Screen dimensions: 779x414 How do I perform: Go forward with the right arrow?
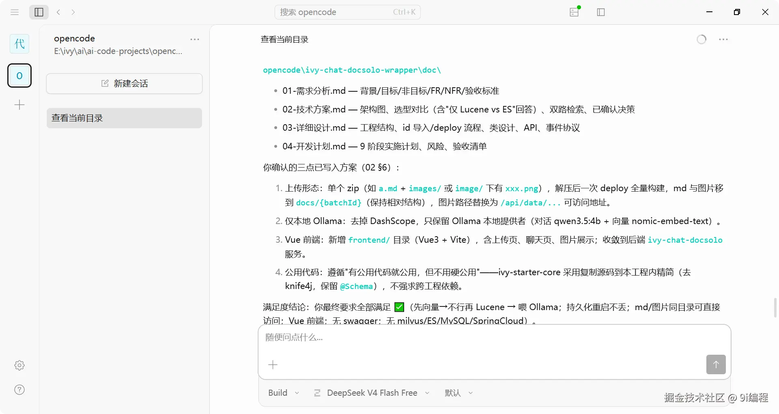pos(73,12)
